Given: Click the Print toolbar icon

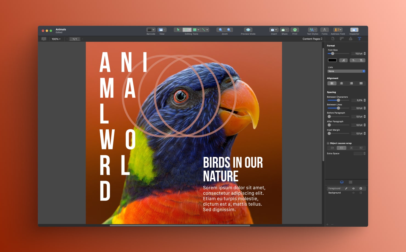Looking at the screenshot, I should 295,30.
